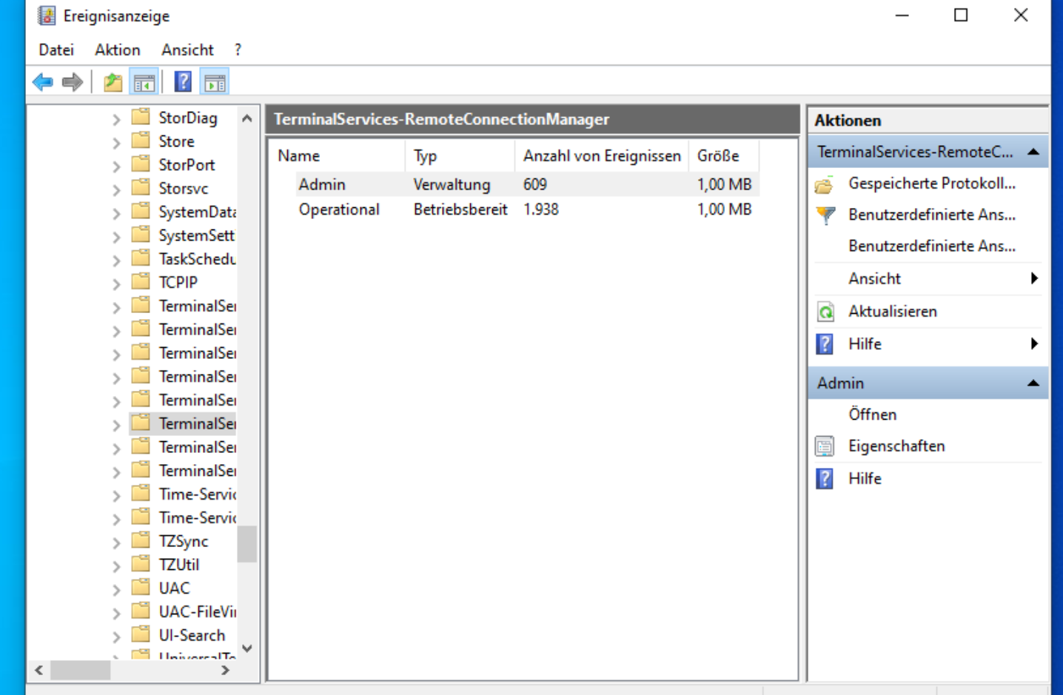Click the tree horizontal scrollbar left arrow
Image resolution: width=1063 pixels, height=695 pixels.
(x=39, y=670)
